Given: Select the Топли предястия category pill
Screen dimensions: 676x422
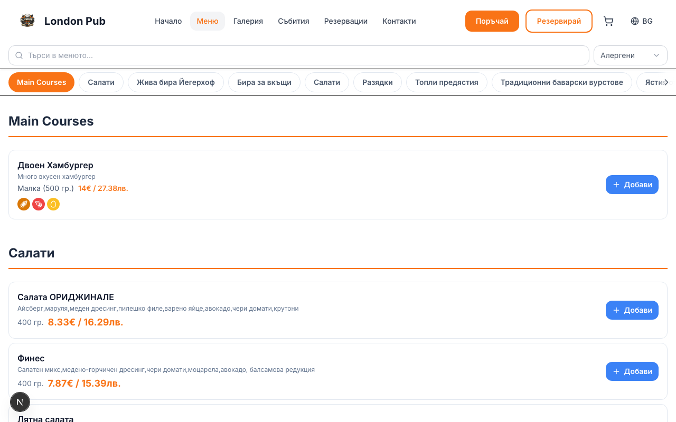Looking at the screenshot, I should (446, 82).
